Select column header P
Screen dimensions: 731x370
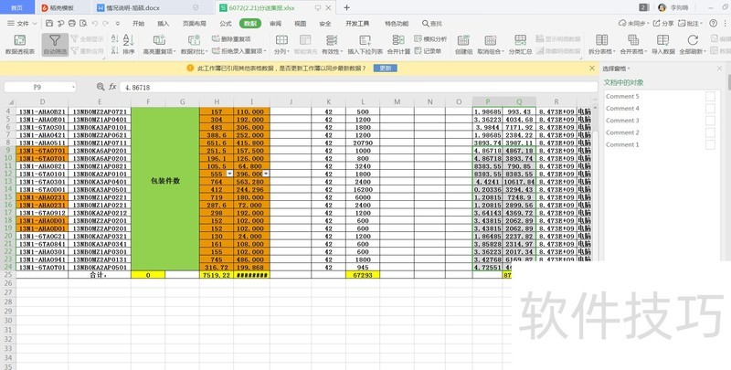coord(488,101)
